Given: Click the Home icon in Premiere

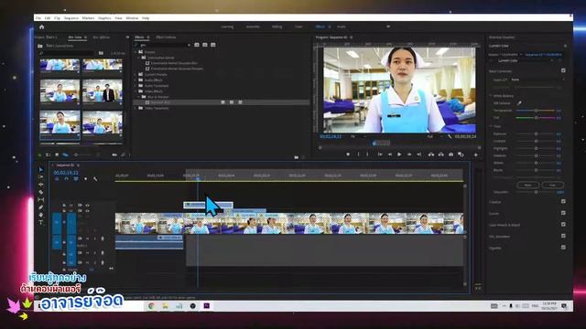Looking at the screenshot, I should (41, 27).
